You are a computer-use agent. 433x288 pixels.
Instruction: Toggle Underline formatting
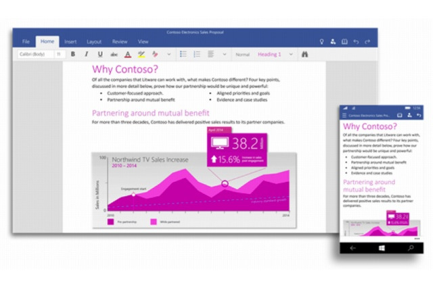click(x=100, y=54)
